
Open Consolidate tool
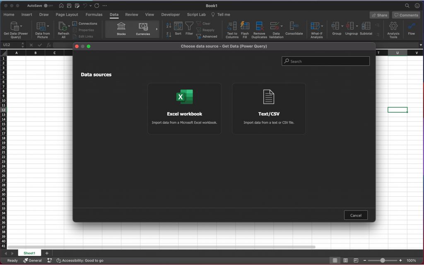[x=294, y=29]
